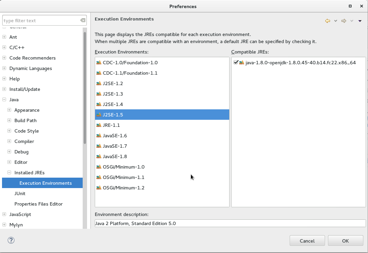Open the view menu triangle at top right
Image resolution: width=368 pixels, height=253 pixels.
(360, 21)
